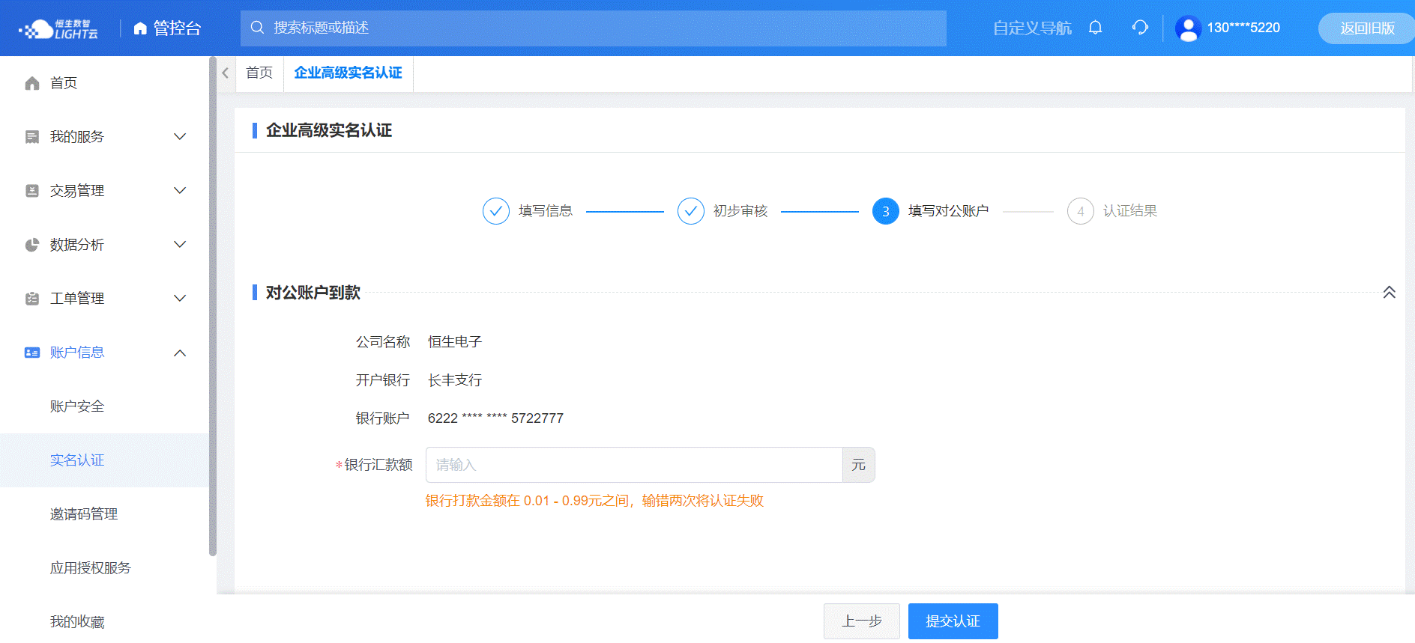Click the 我的服务 sidebar icon
The height and width of the screenshot is (643, 1415).
pos(32,137)
